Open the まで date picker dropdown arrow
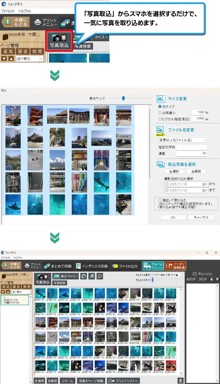Screen dimensions: 220x384 click(205, 190)
